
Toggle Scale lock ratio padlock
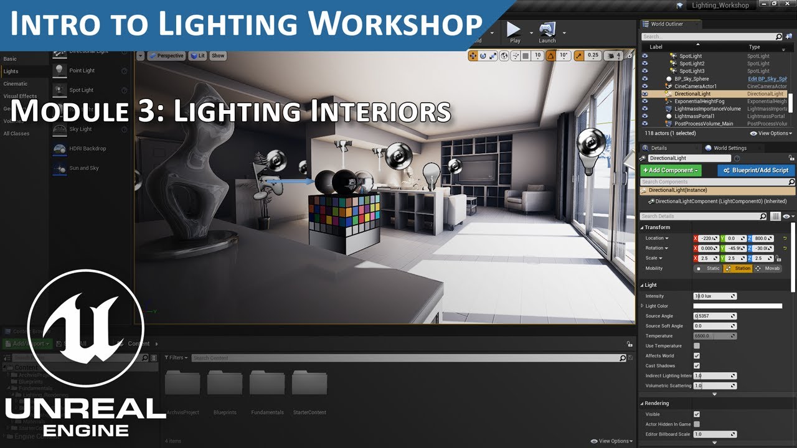(778, 258)
